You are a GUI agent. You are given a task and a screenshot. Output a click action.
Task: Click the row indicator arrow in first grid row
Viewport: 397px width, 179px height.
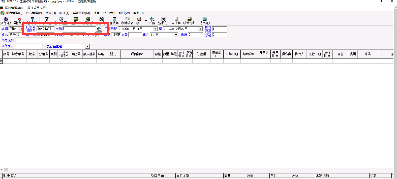pos(1,61)
